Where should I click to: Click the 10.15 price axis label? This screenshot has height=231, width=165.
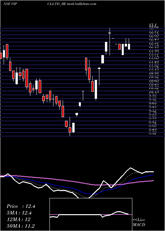pos(154,92)
